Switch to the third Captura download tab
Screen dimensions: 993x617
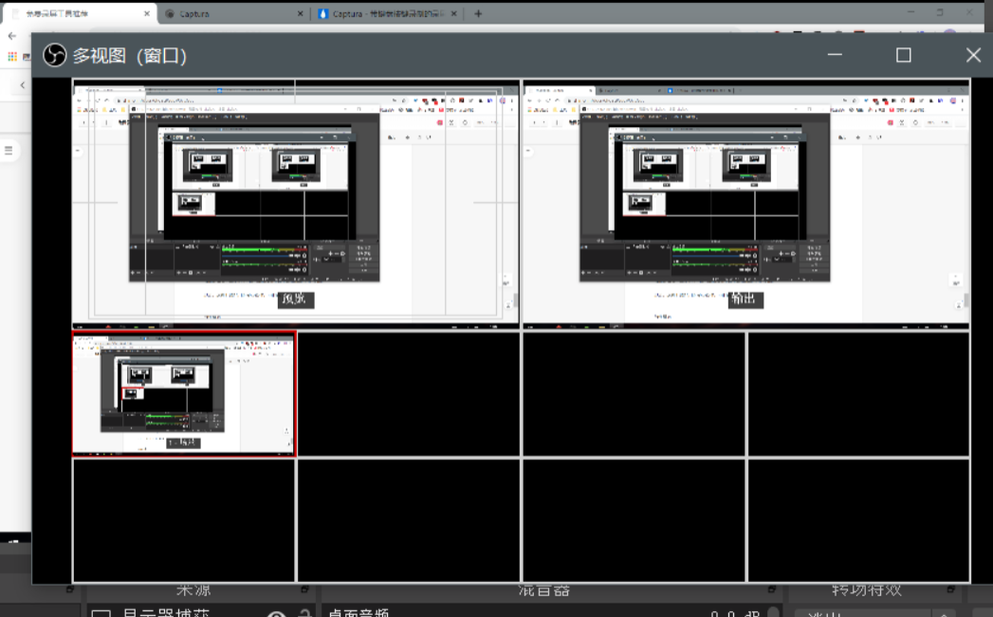click(x=384, y=14)
